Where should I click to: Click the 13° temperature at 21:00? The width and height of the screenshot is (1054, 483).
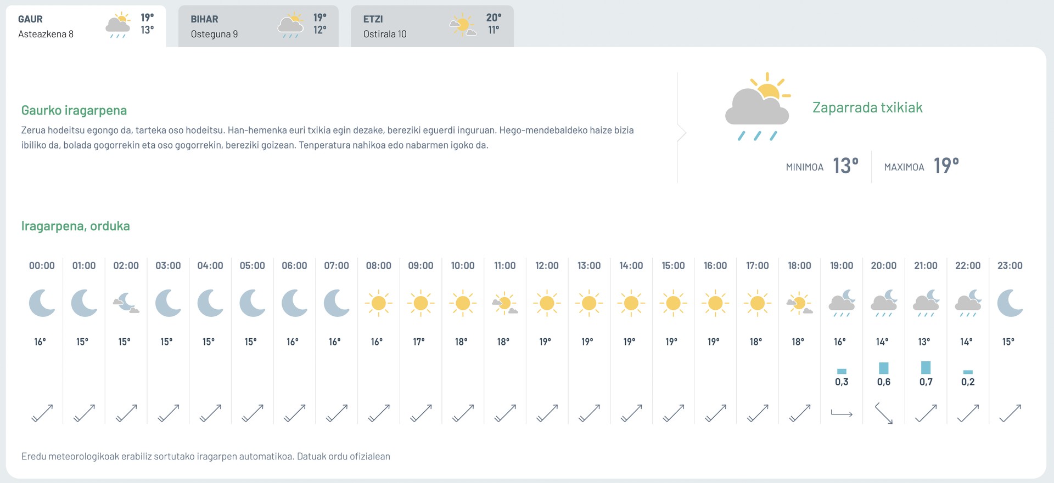coord(924,342)
